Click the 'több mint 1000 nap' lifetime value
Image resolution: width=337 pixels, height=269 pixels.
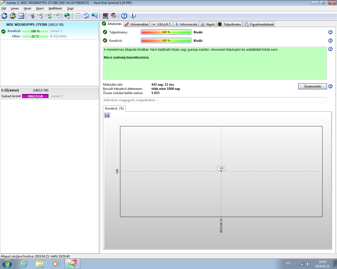(166, 89)
